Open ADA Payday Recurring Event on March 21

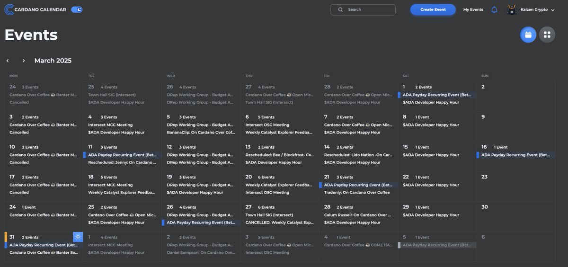point(358,185)
